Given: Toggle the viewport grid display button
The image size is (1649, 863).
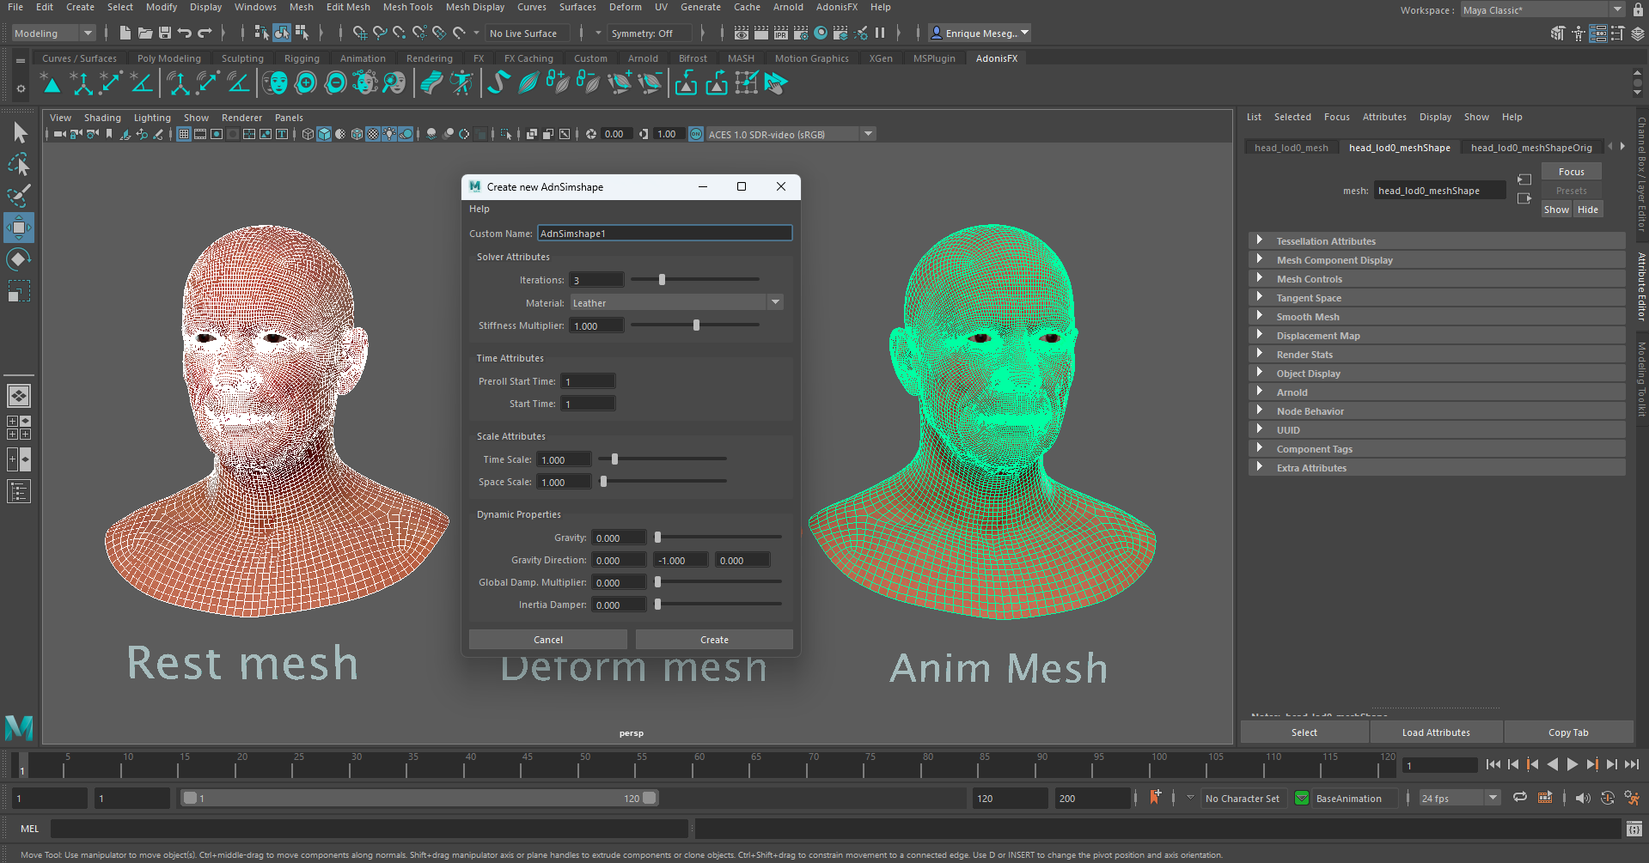Looking at the screenshot, I should (x=184, y=134).
